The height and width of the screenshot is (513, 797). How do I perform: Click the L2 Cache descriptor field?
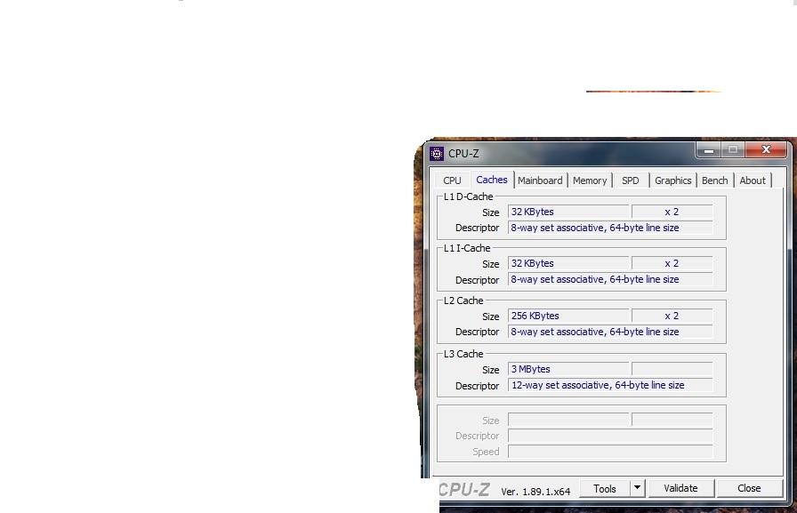tap(610, 332)
